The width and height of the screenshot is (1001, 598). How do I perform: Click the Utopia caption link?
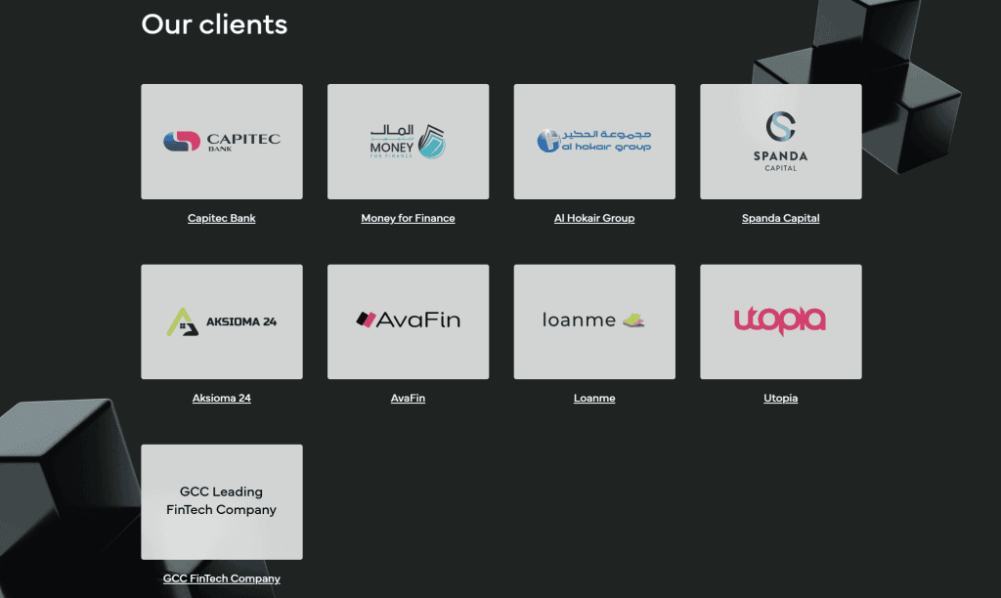[x=780, y=398]
